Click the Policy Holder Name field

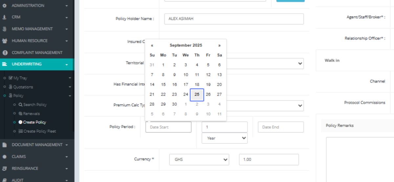click(x=234, y=19)
